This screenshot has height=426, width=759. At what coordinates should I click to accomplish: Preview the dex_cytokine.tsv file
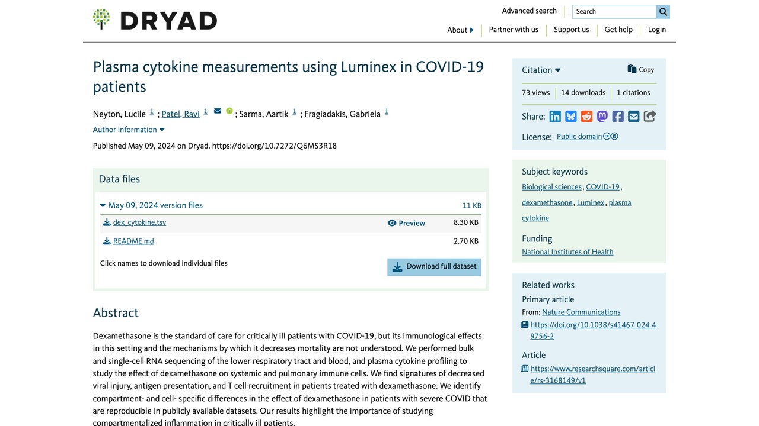pyautogui.click(x=406, y=223)
